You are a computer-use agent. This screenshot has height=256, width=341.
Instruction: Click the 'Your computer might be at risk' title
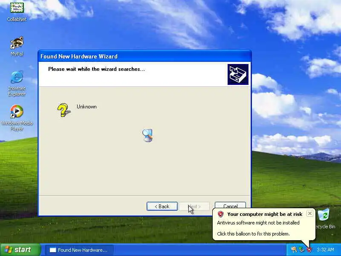coord(265,214)
